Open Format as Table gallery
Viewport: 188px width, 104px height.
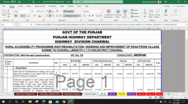tap(118, 14)
